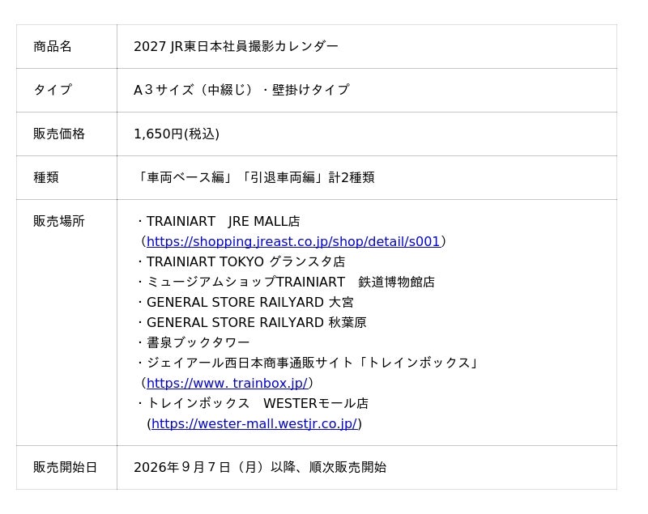This screenshot has width=648, height=514.
Task: Open the www.trainbox.jp link
Action: pos(228,383)
